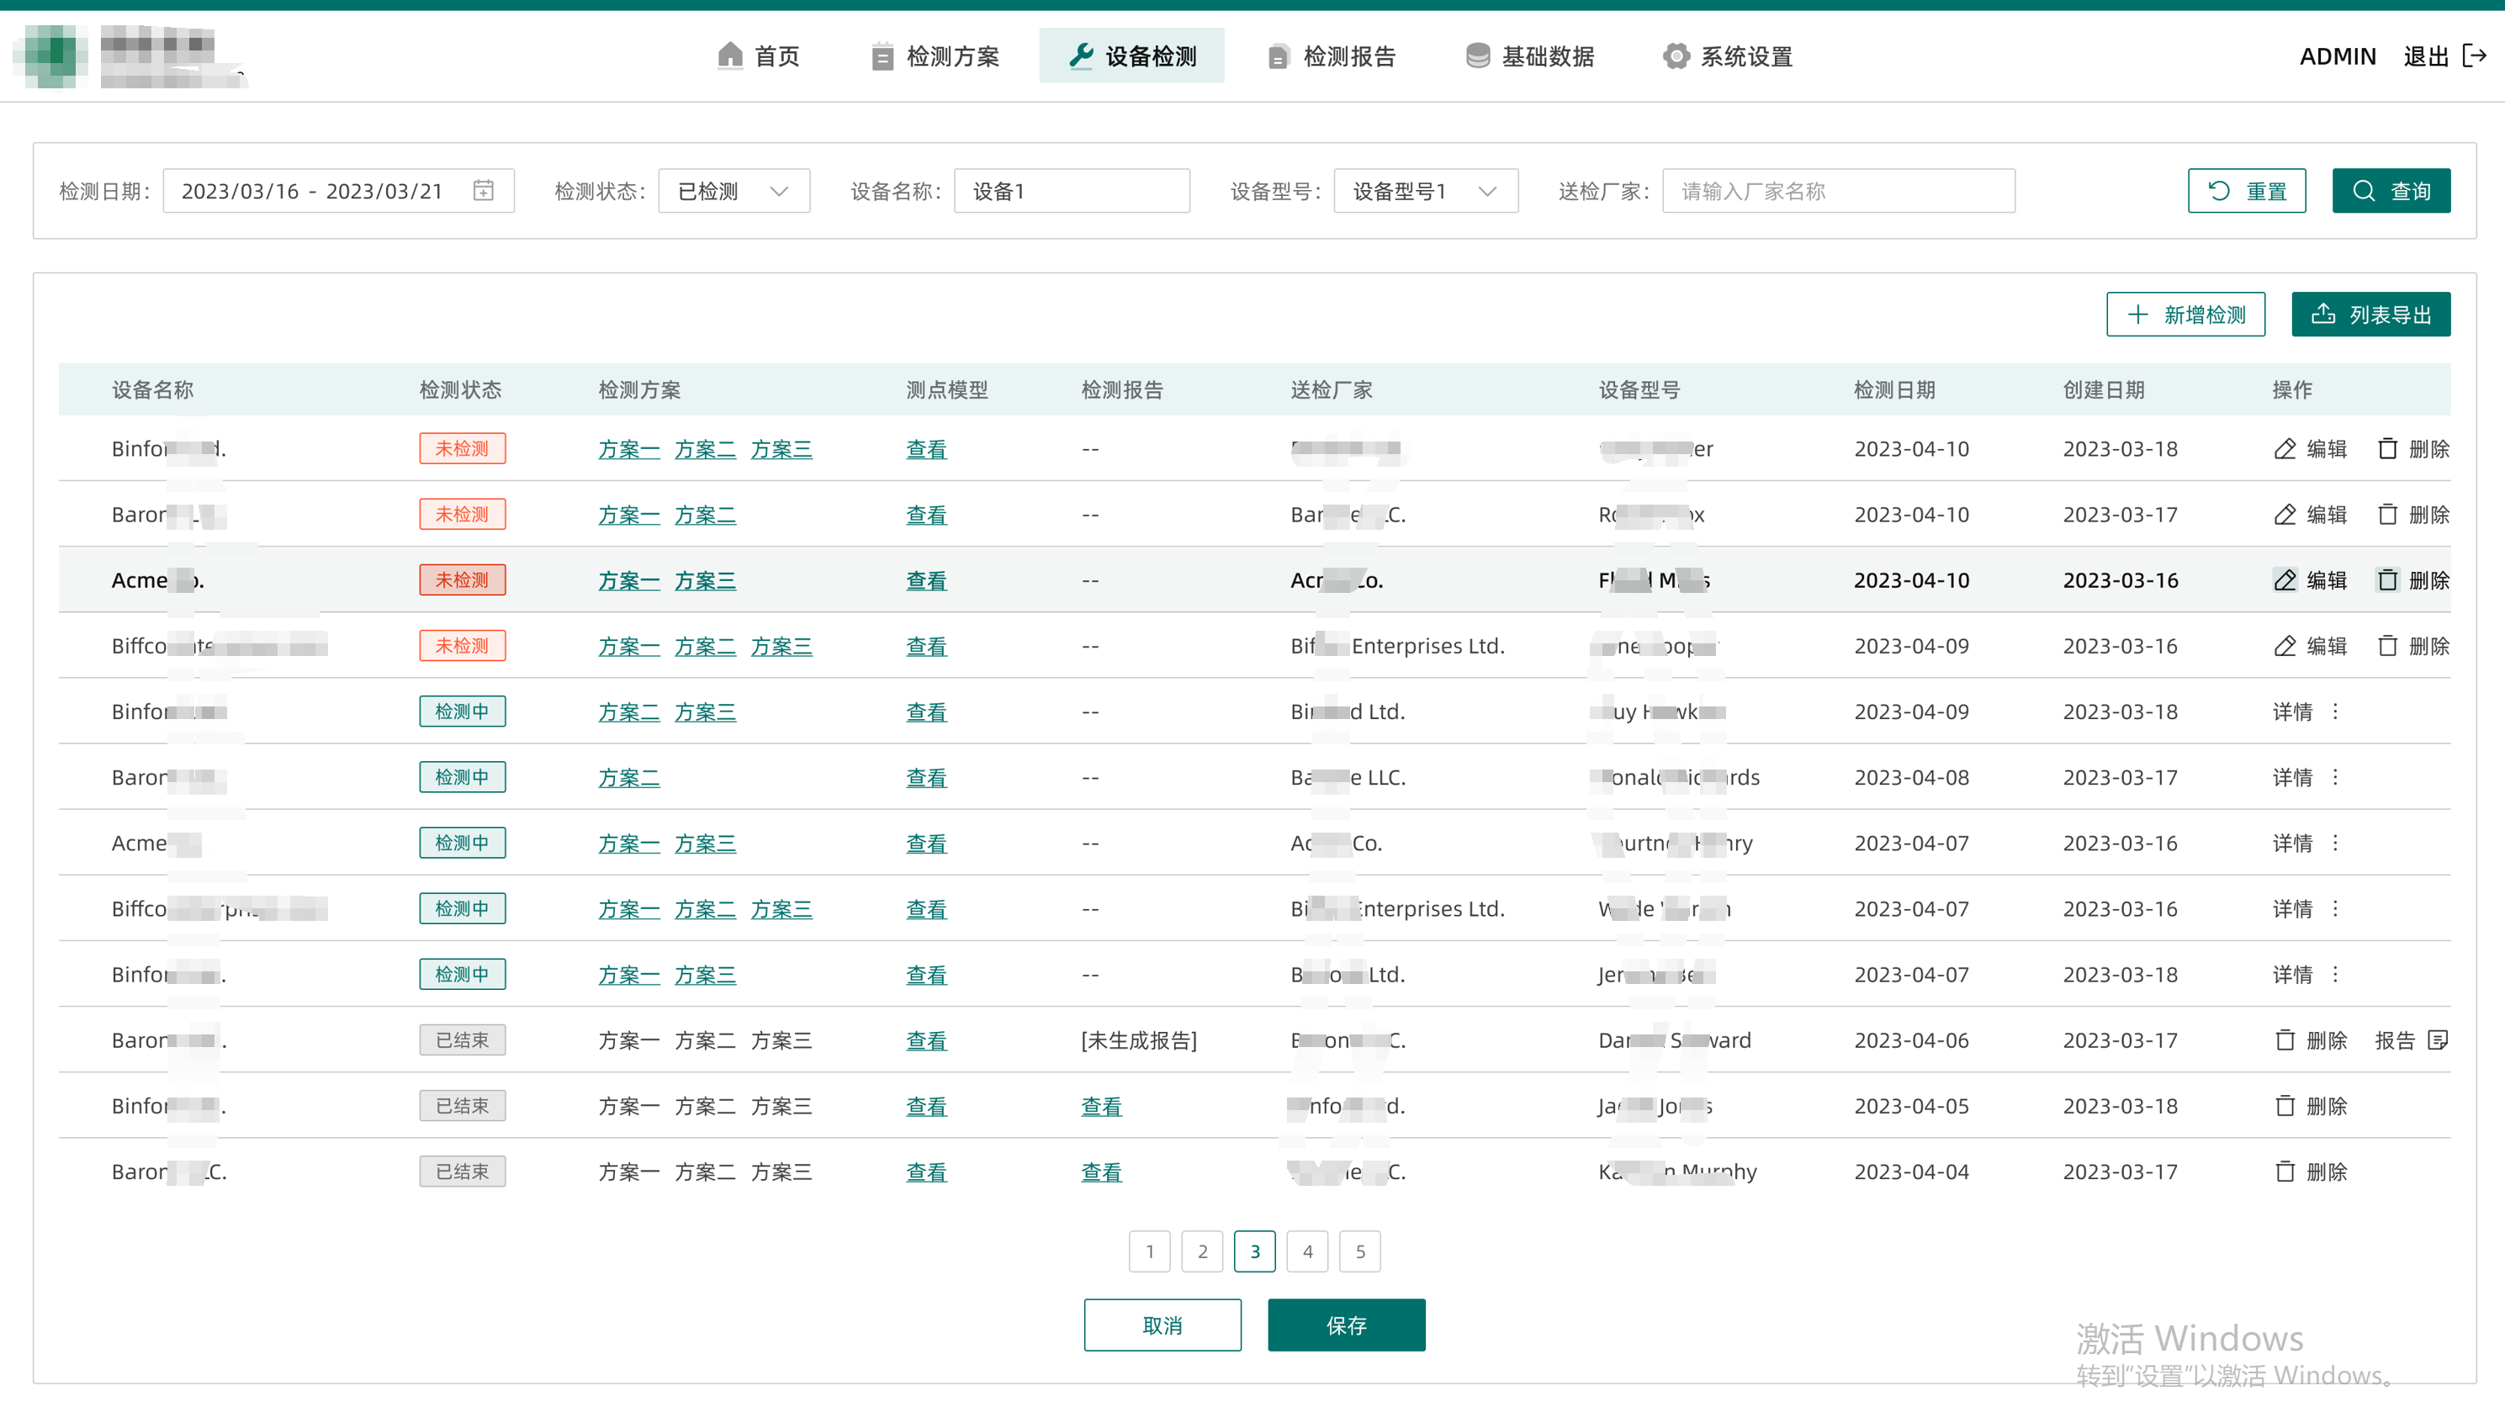Image resolution: width=2505 pixels, height=1407 pixels.
Task: Click 查看 检测报告 in 2023-04-04 row
Action: [1101, 1172]
